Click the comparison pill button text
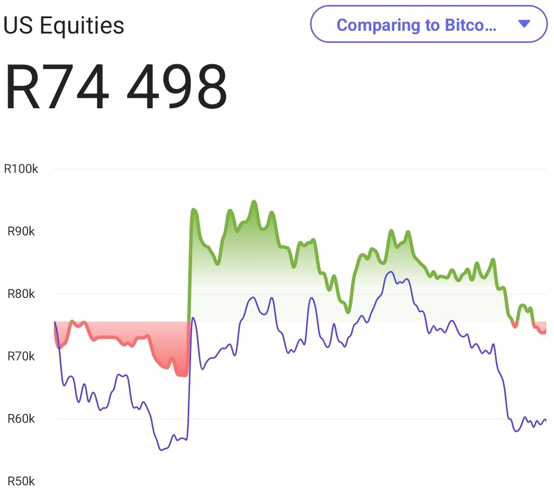554x498 pixels. point(417,25)
